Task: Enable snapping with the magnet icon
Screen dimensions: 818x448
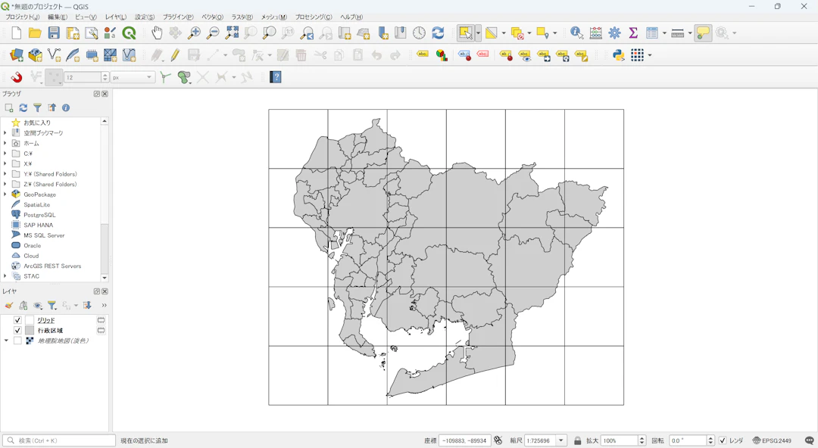Action: [x=16, y=77]
